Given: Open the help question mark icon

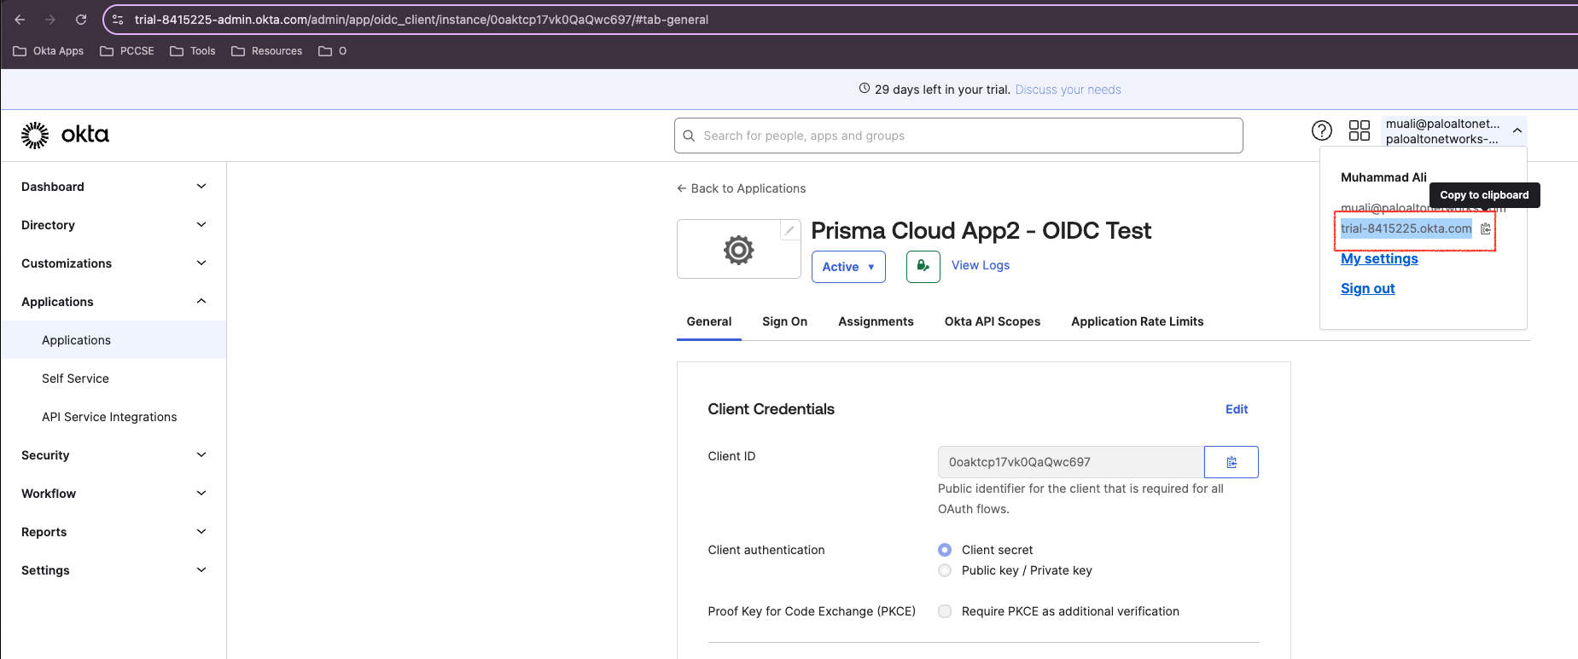Looking at the screenshot, I should click(x=1321, y=130).
